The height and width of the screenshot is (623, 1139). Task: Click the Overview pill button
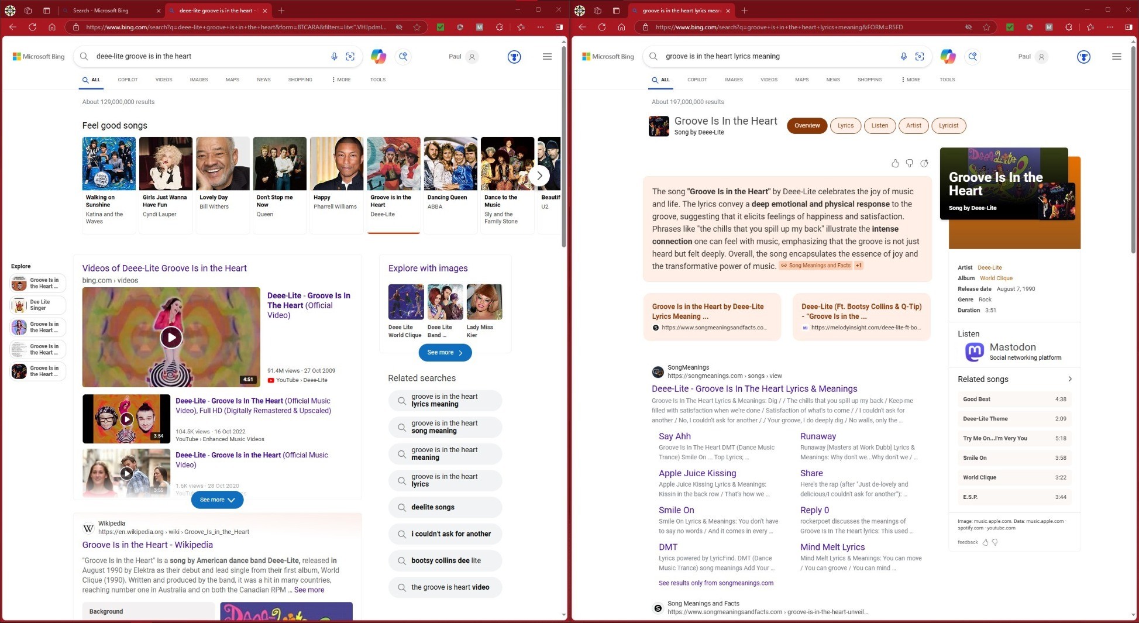pyautogui.click(x=807, y=125)
